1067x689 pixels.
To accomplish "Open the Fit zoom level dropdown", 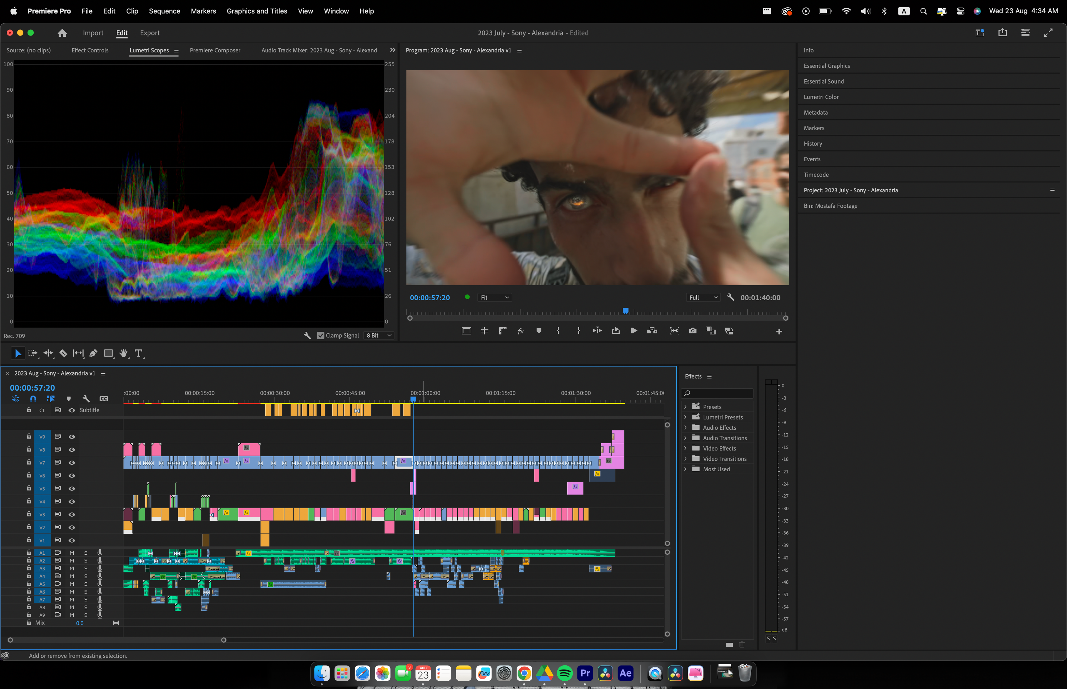I will (x=494, y=298).
